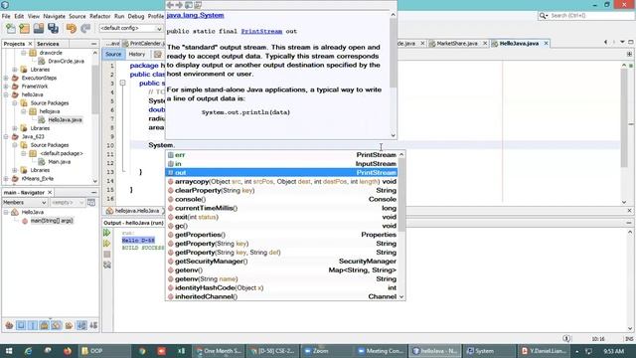Click the Windows Start button

tap(9, 351)
